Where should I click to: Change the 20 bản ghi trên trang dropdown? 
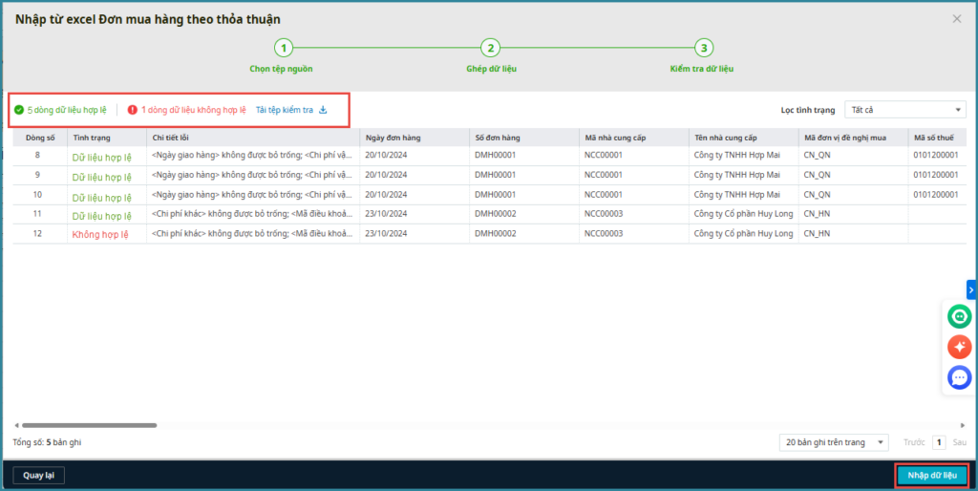coord(835,442)
